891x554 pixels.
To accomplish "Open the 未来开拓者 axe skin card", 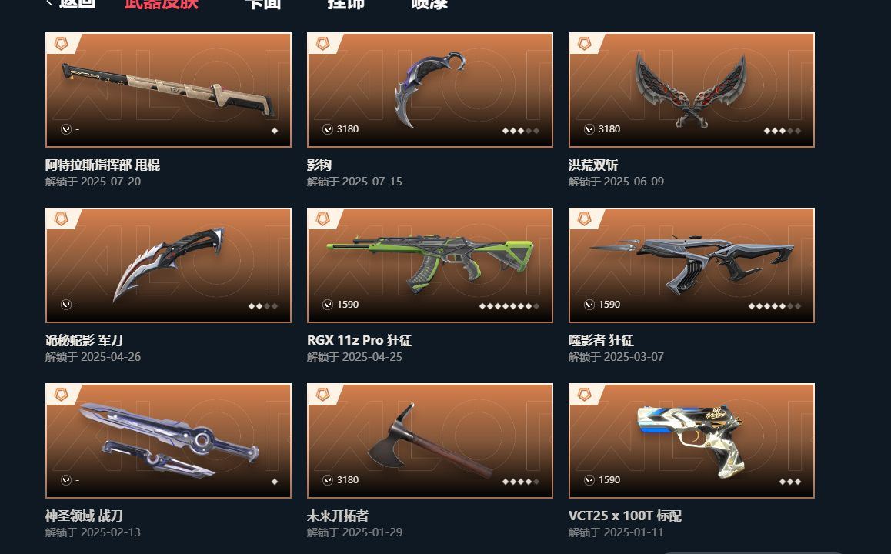I will 429,441.
